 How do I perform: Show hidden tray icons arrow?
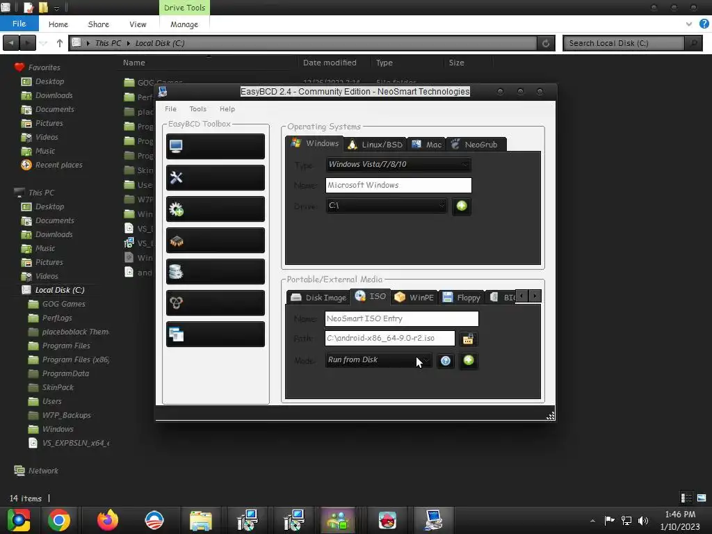[592, 521]
